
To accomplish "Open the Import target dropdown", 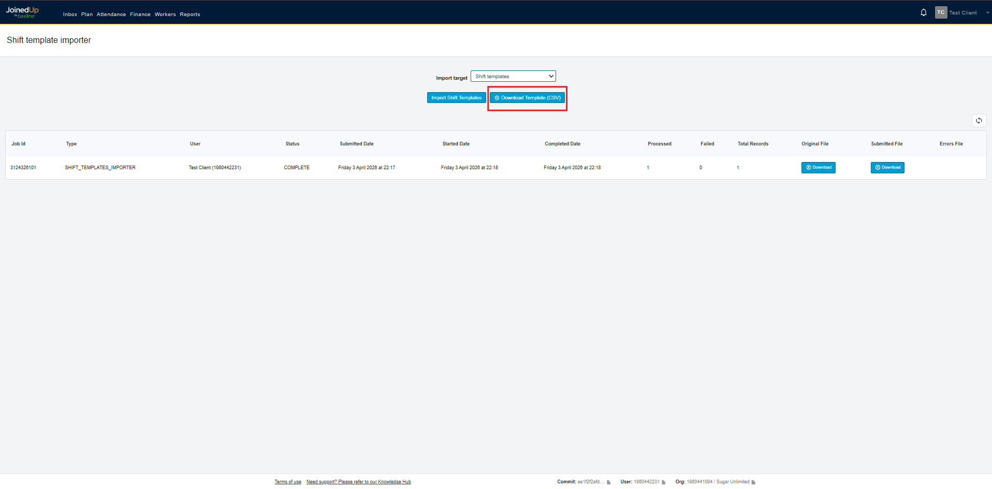I will tap(513, 77).
